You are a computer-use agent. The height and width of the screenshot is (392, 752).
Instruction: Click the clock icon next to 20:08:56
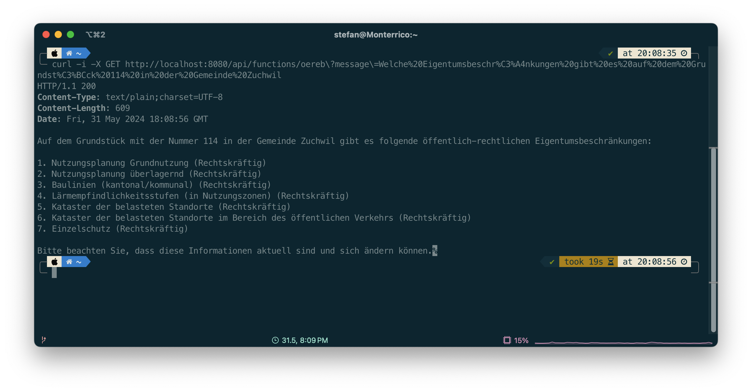point(684,262)
